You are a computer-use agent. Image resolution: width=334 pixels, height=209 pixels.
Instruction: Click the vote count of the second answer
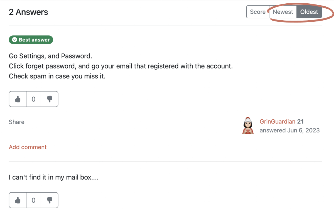coord(33,200)
